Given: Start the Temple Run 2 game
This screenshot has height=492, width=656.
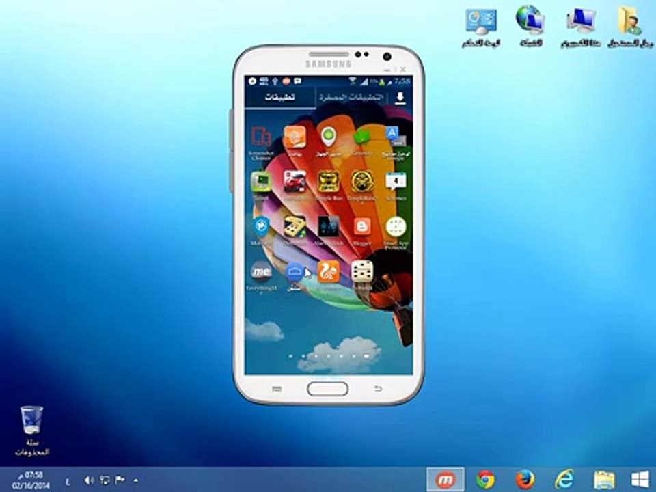Looking at the screenshot, I should coord(362,182).
